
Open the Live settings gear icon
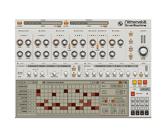tap(147, 94)
